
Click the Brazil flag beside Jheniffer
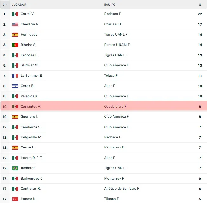[x=15, y=168]
